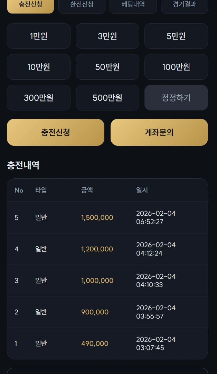Tap the 5만원 amount button
Image resolution: width=217 pixels, height=374 pixels.
click(176, 36)
